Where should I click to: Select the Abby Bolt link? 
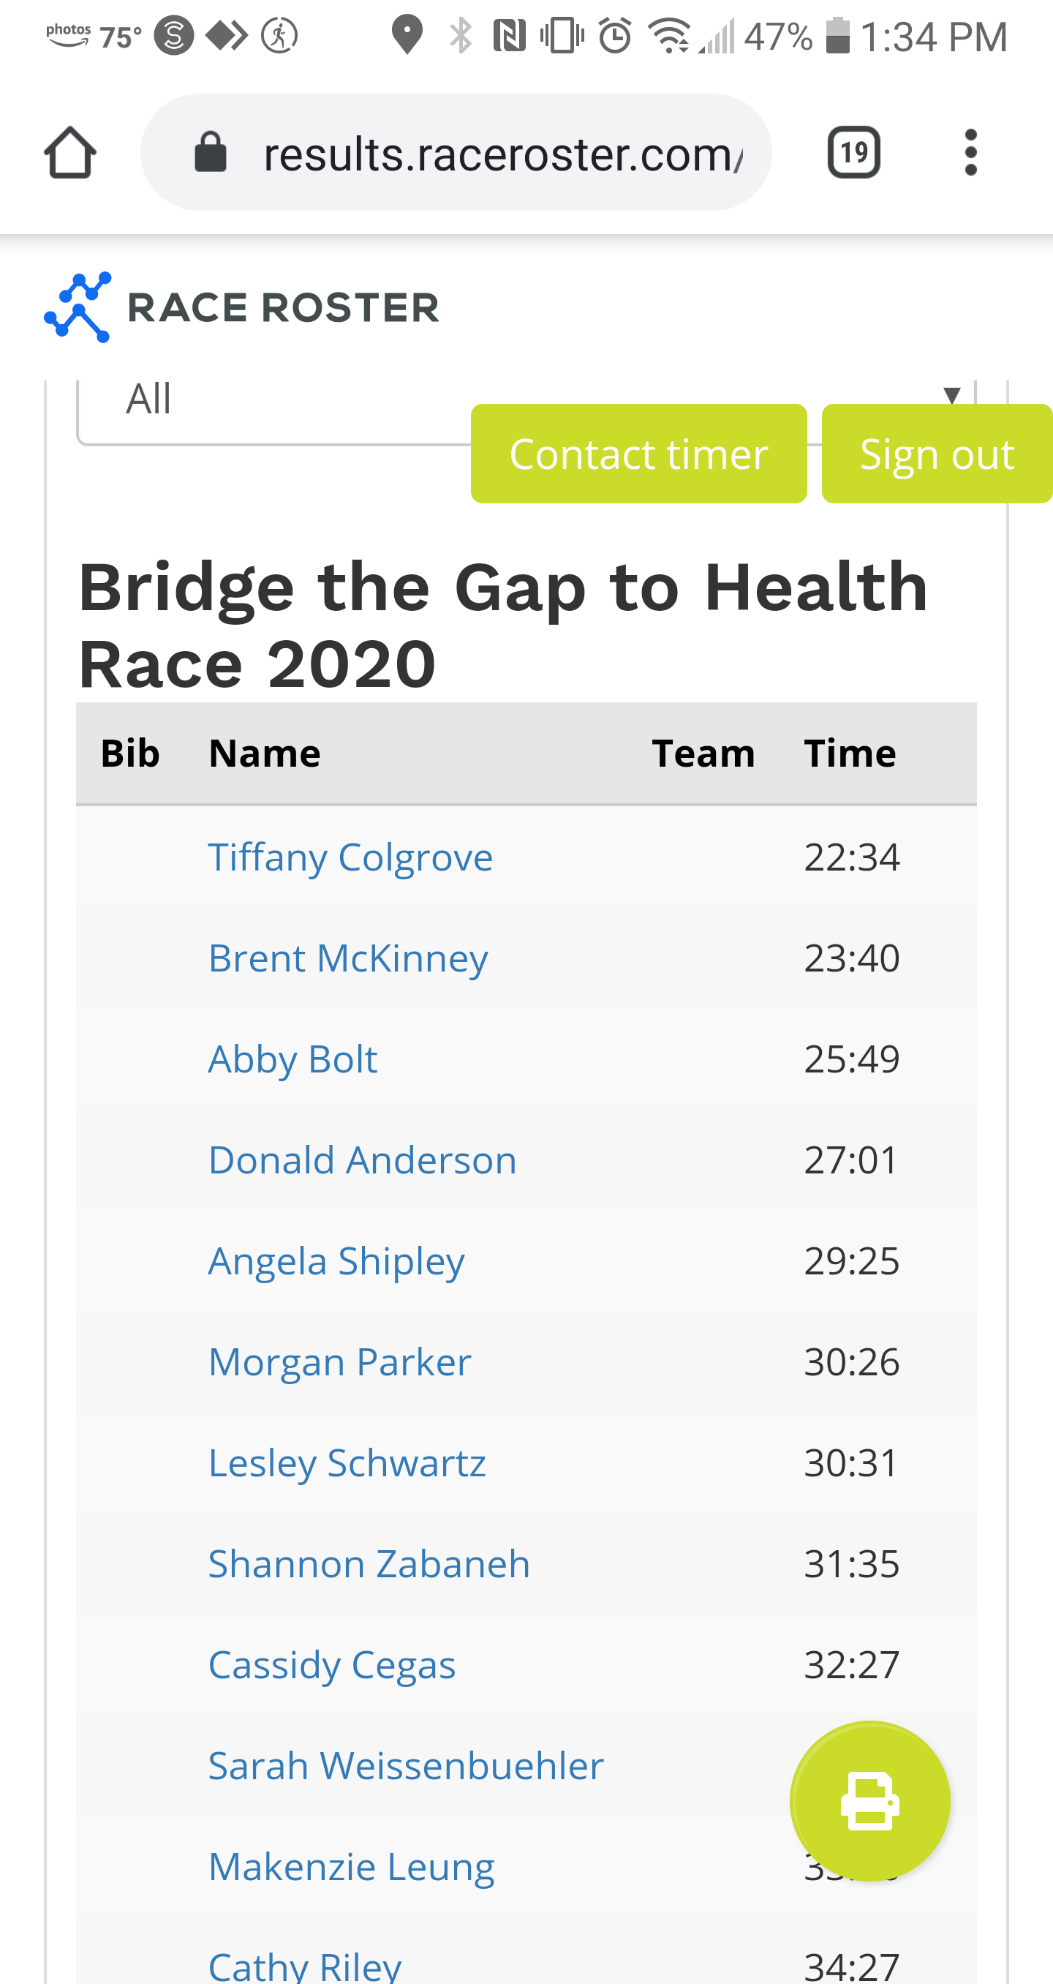[292, 1059]
